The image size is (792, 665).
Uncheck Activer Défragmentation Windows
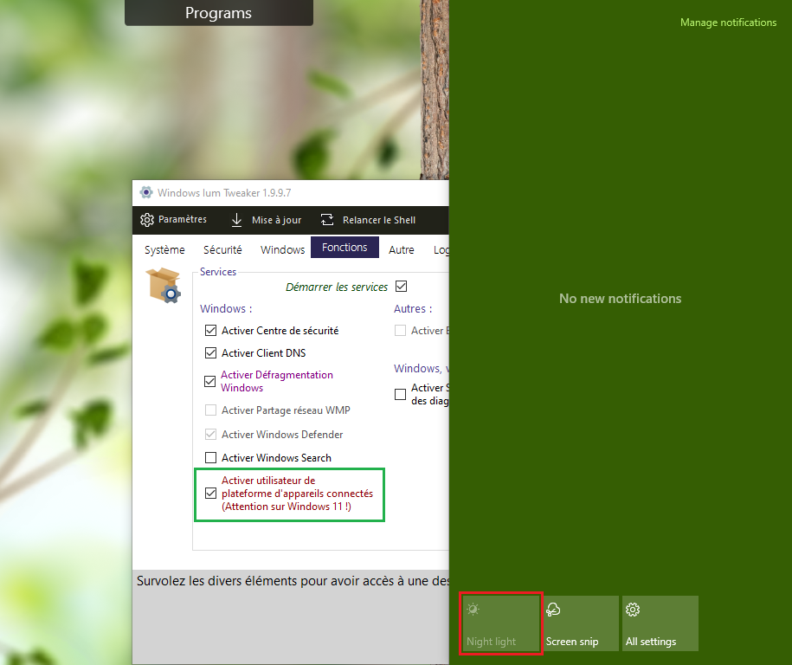pos(209,381)
